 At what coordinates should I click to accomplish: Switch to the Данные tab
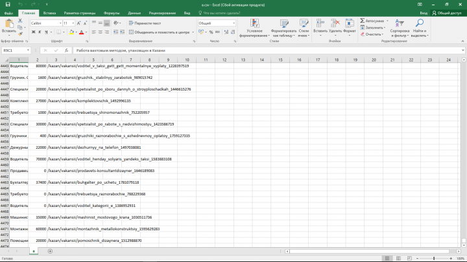coord(134,13)
